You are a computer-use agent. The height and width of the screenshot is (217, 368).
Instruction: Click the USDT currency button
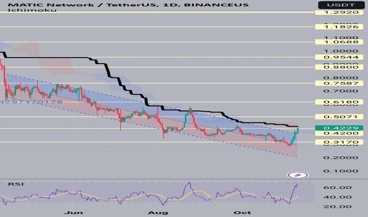340,5
